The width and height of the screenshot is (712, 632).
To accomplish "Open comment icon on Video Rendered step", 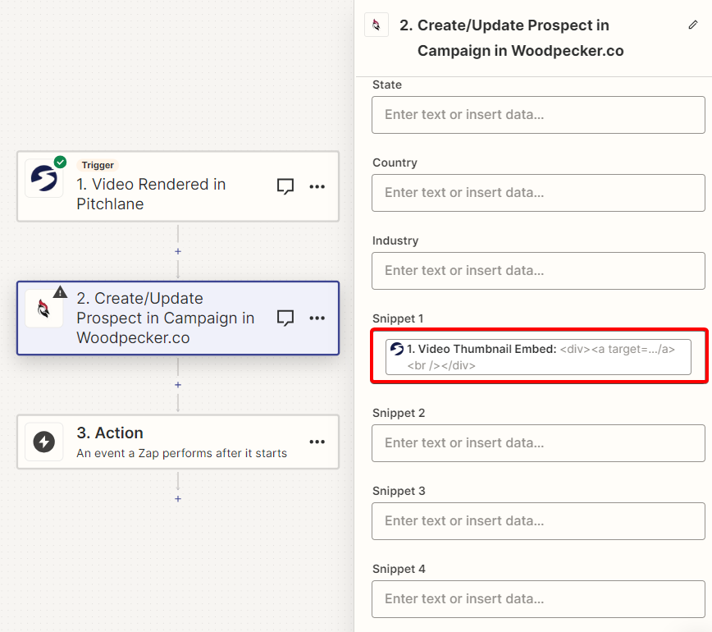I will 285,186.
